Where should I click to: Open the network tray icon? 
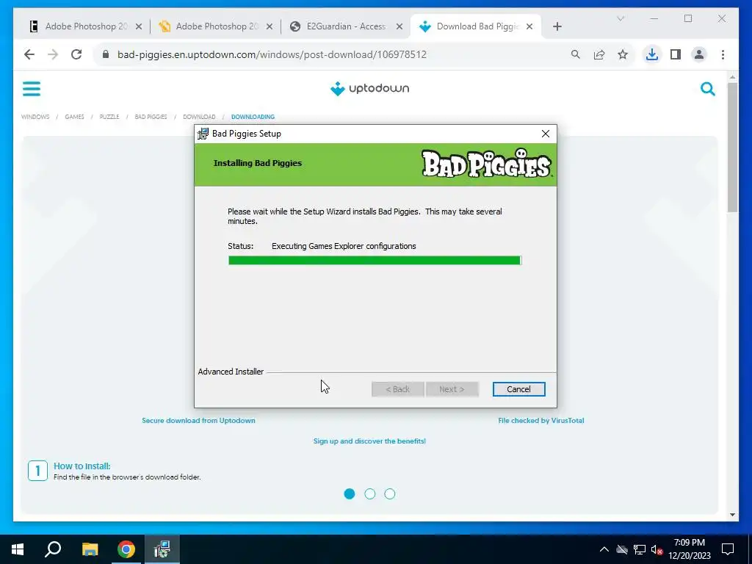pyautogui.click(x=640, y=549)
